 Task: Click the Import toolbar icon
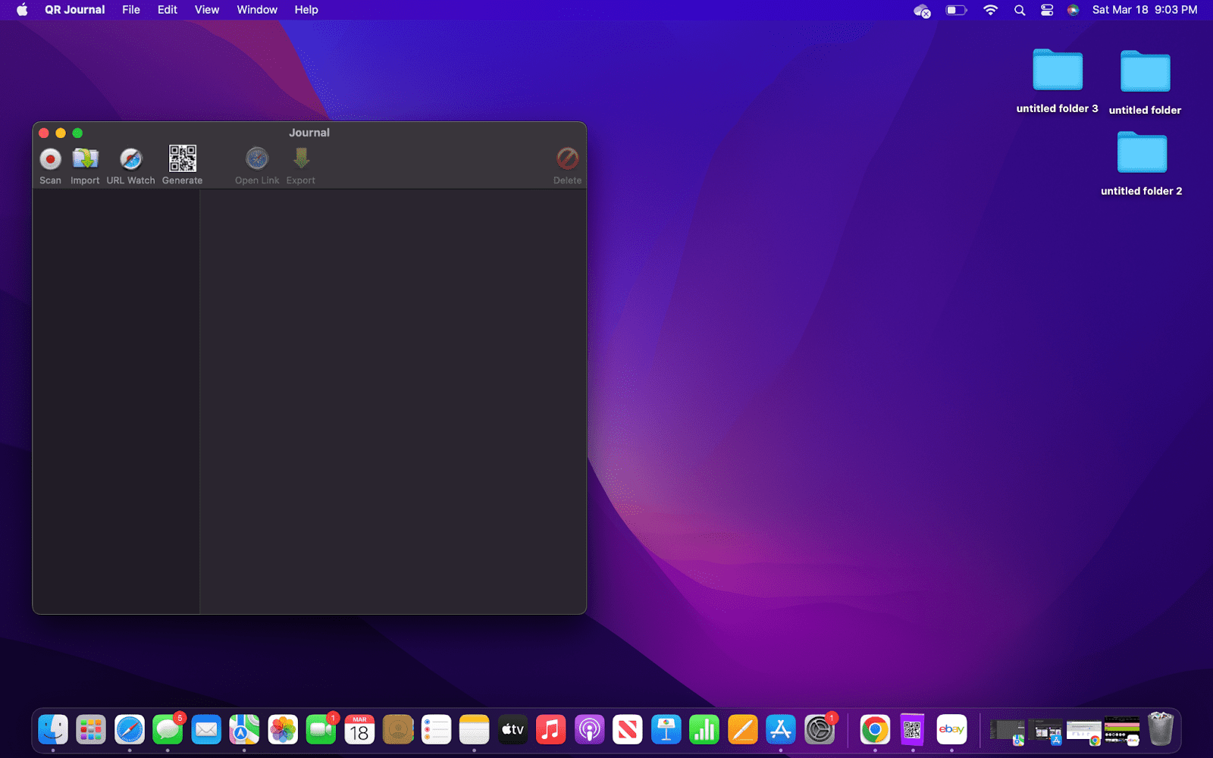(85, 166)
